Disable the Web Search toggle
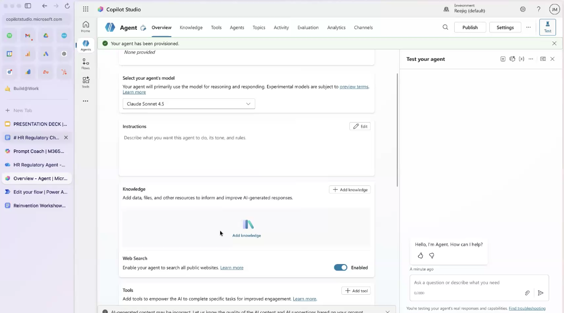The height and width of the screenshot is (313, 564). 340,268
